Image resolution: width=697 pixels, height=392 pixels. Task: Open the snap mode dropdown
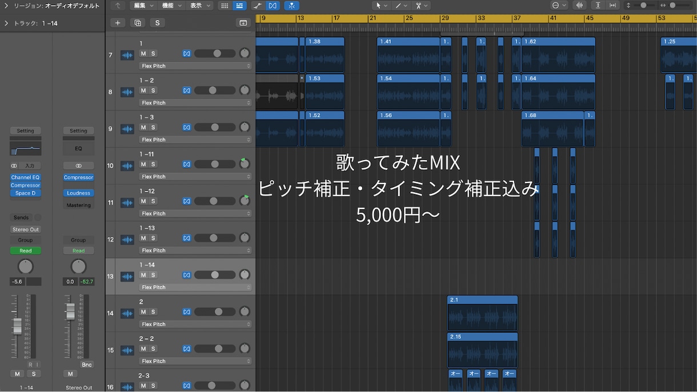[x=559, y=6]
